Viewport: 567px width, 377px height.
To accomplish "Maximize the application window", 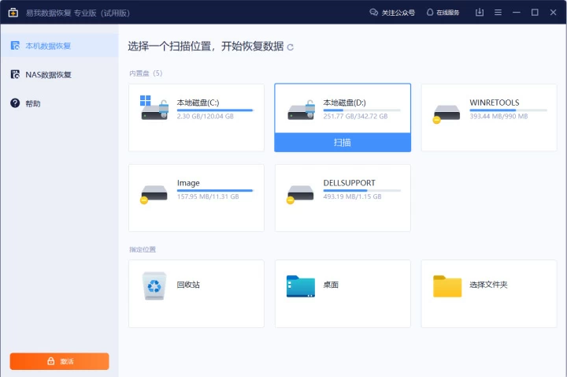I will pos(535,13).
